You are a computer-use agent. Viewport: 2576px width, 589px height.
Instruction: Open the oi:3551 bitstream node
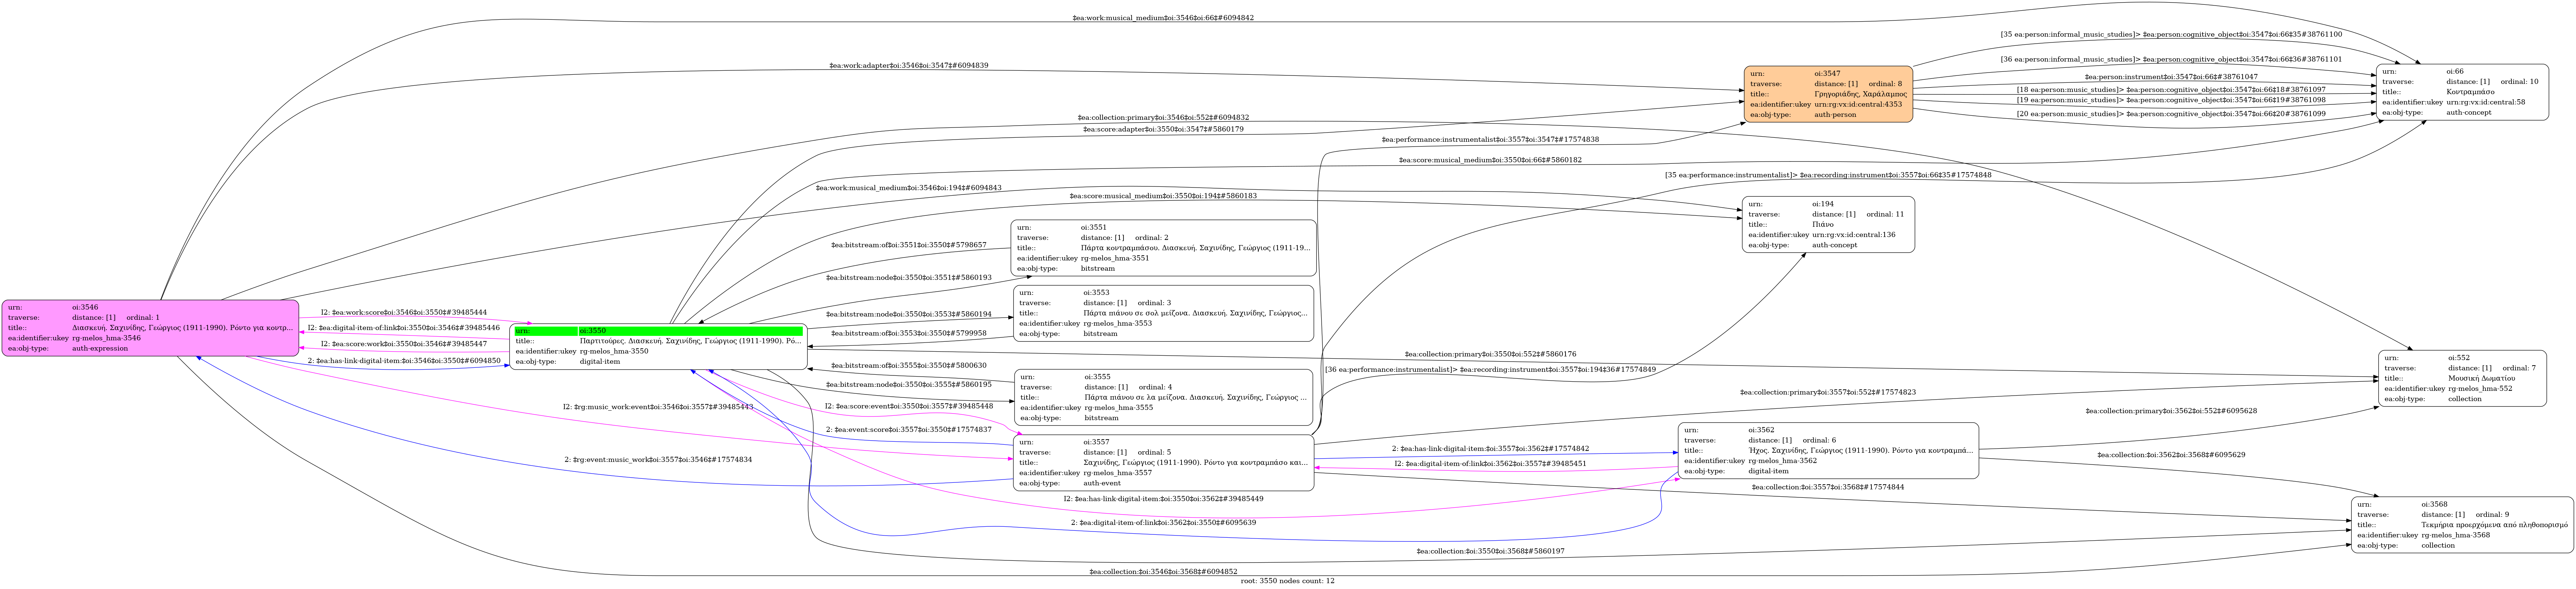(1163, 248)
